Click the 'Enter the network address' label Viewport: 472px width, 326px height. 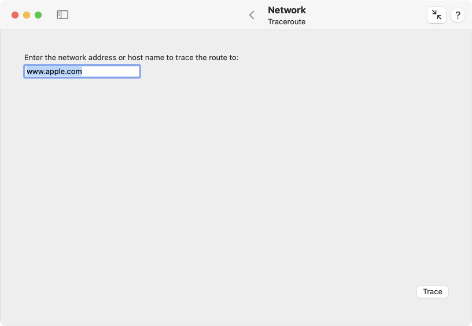coord(131,57)
